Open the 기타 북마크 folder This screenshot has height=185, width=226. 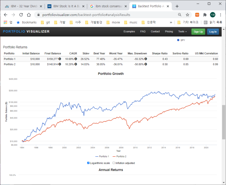(x=188, y=22)
